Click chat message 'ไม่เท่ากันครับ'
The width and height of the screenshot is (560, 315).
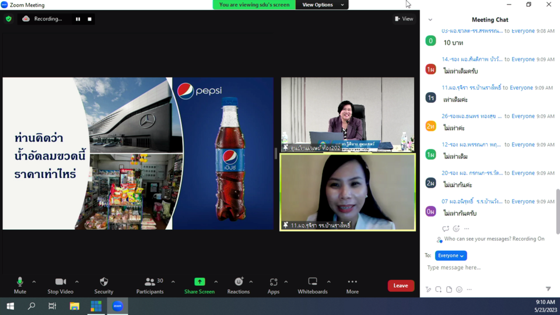pos(460,213)
